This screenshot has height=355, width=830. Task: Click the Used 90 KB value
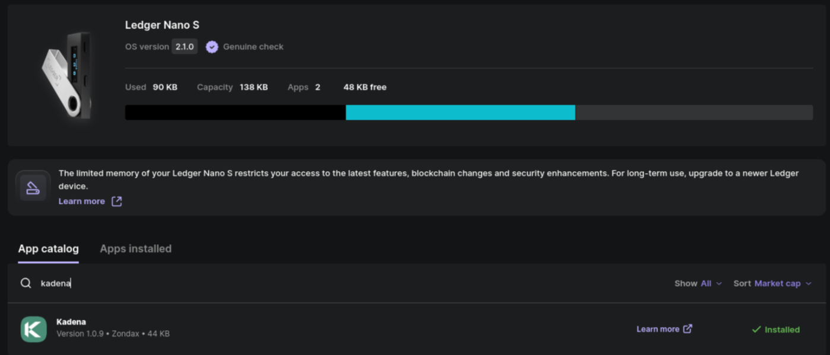click(165, 87)
